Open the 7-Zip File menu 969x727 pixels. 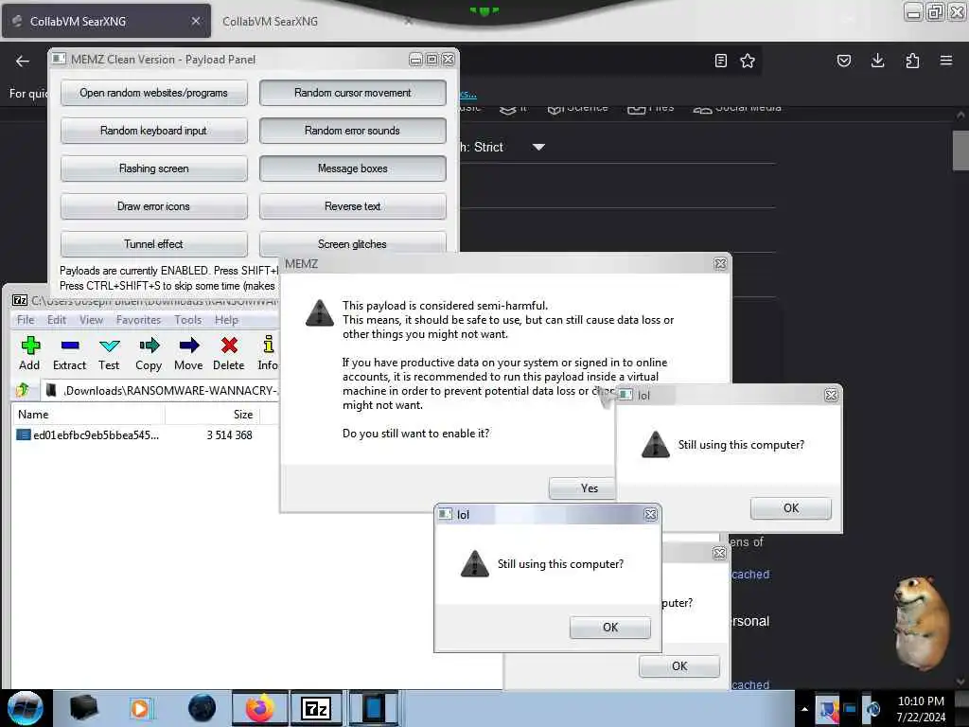(x=26, y=320)
